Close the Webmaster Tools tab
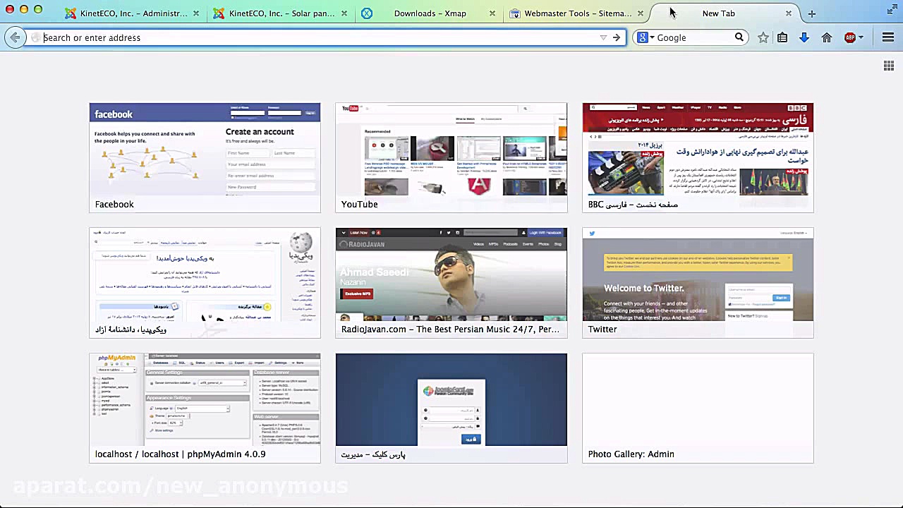The height and width of the screenshot is (508, 903). tap(641, 13)
